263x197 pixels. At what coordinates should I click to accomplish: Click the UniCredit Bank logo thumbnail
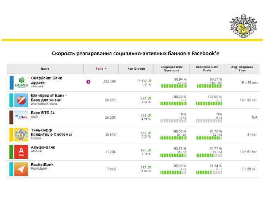(21, 100)
